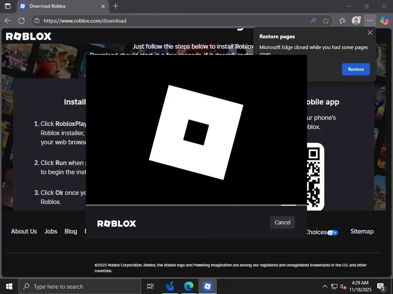Open Copilot sidebar icon
The height and width of the screenshot is (294, 393).
(x=384, y=21)
